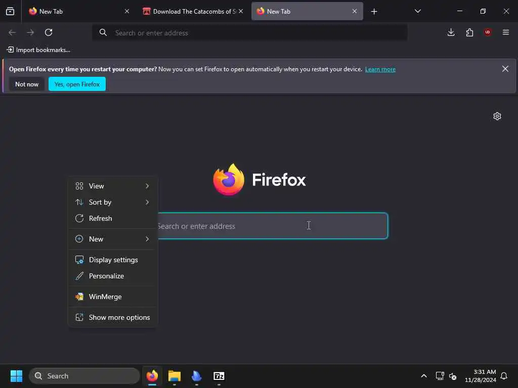Go back using the back arrow
518x388 pixels.
point(12,32)
